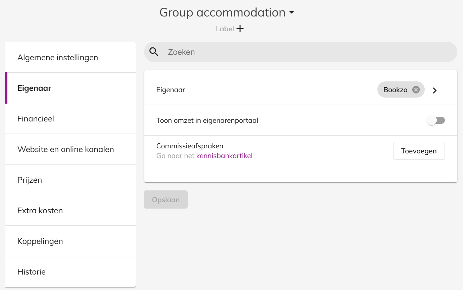Click the search magnifier icon
Viewport: 463px width, 290px height.
tap(154, 52)
